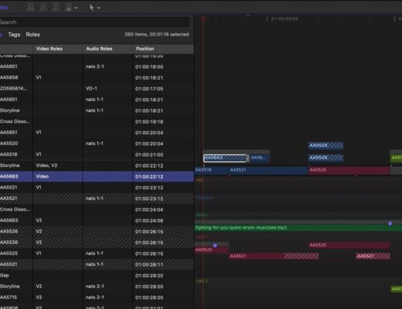The height and width of the screenshot is (309, 402).
Task: Select the ZD595614... row in the index
Action: point(97,89)
